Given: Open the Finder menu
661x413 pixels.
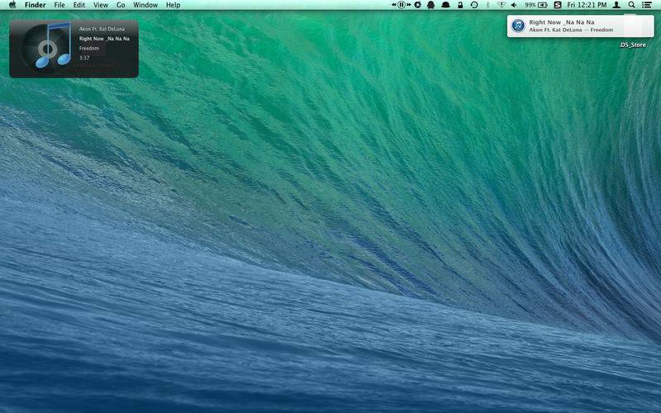Looking at the screenshot, I should point(35,5).
